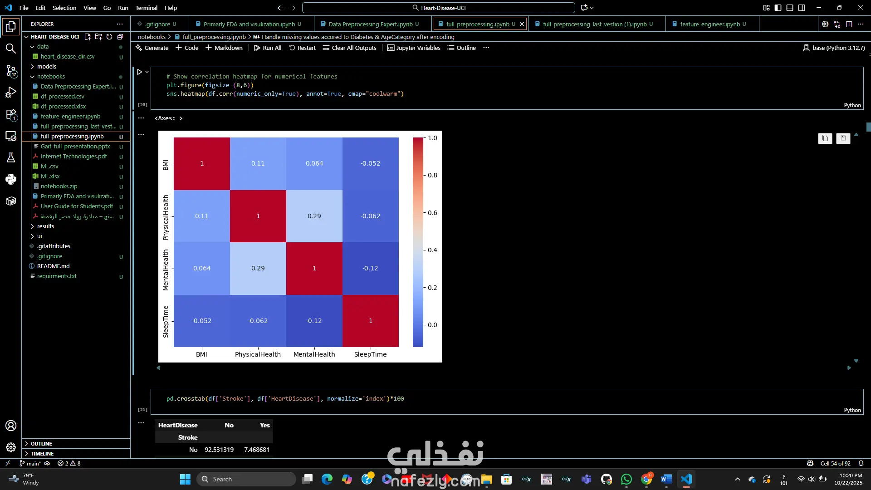The height and width of the screenshot is (490, 871).
Task: Open the Search view in activity bar
Action: [x=10, y=49]
